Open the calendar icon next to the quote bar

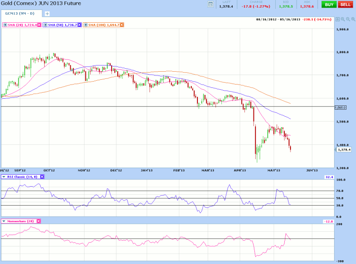(x=210, y=4)
